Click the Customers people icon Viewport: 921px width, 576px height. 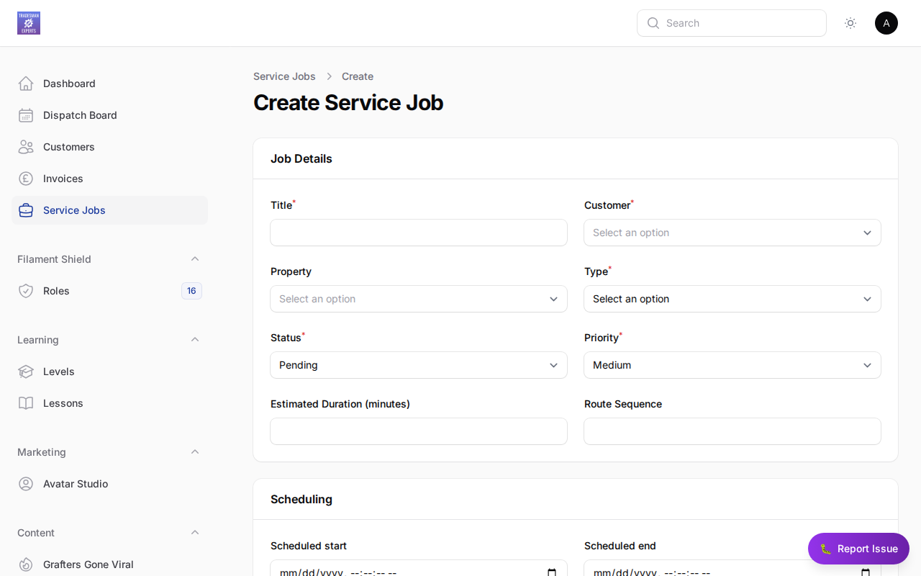(x=26, y=147)
